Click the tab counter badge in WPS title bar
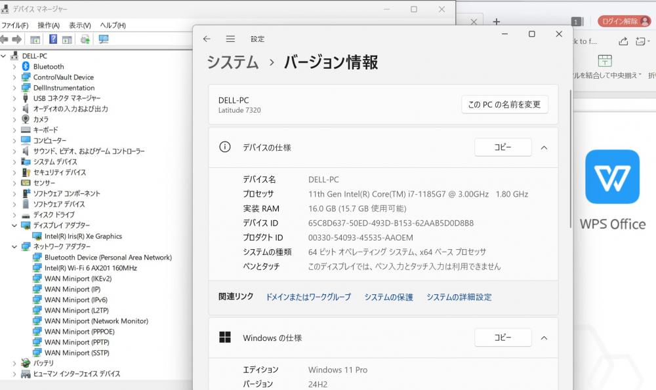Image resolution: width=656 pixels, height=390 pixels. (577, 22)
